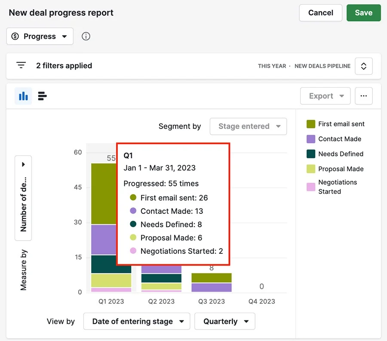Click the info icon beside Progress
The width and height of the screenshot is (387, 341).
point(86,36)
